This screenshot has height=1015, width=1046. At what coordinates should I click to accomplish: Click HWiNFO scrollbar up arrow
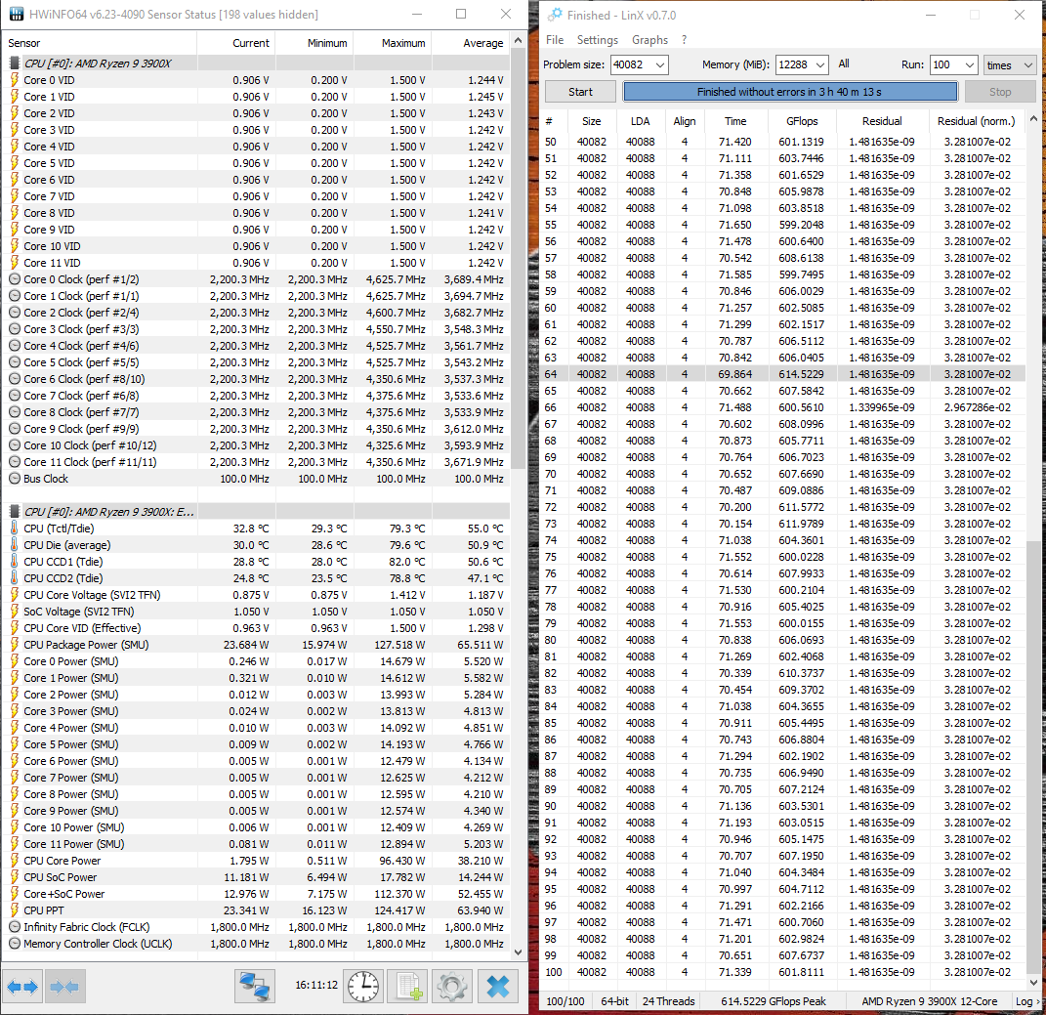pyautogui.click(x=519, y=41)
